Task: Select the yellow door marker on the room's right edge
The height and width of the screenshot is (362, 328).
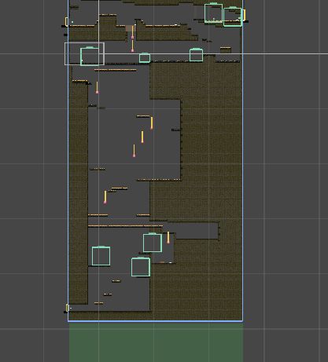Action: pyautogui.click(x=245, y=15)
